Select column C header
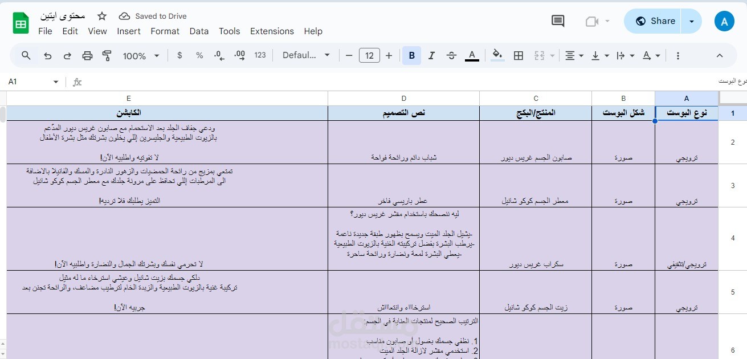The height and width of the screenshot is (359, 747). (536, 98)
